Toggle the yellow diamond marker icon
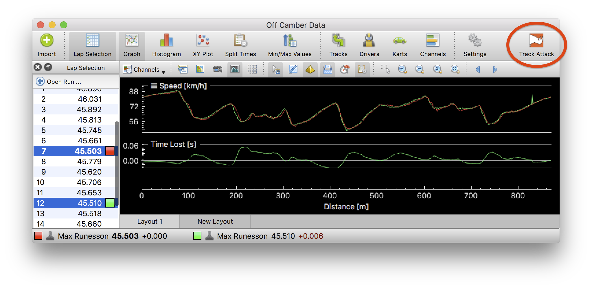Image resolution: width=592 pixels, height=289 pixels. (x=310, y=69)
